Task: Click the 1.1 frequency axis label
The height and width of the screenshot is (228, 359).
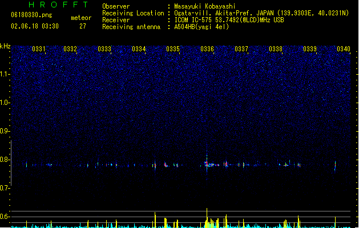Action: click(5, 74)
